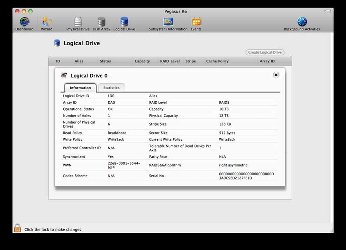The image size is (346, 250).
Task: Click the yellow minimize window button
Action: click(24, 11)
